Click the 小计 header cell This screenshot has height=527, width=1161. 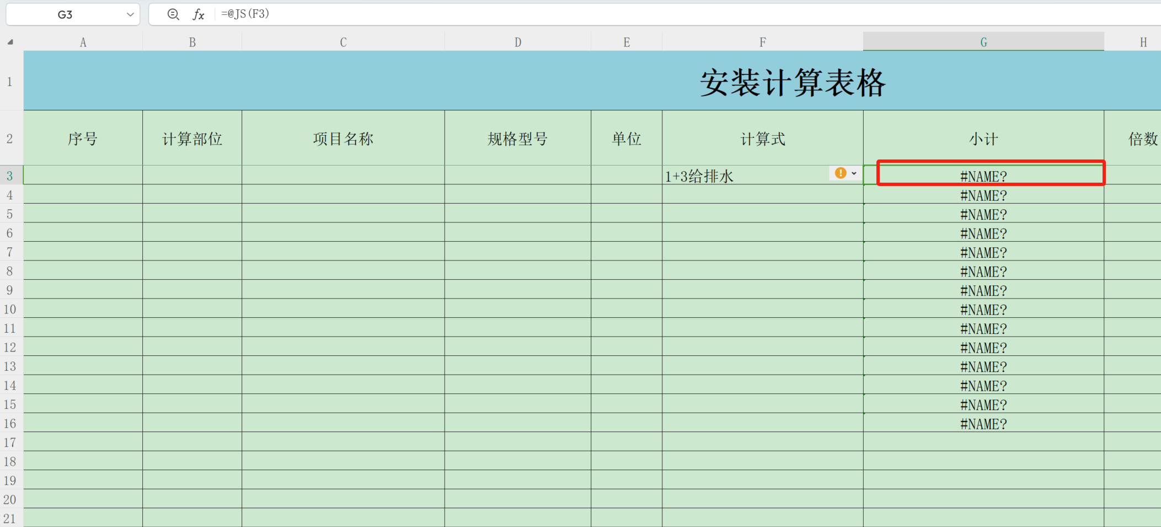(x=983, y=139)
